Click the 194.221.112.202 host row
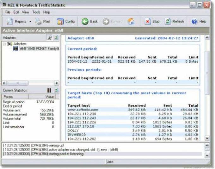This screenshot has height=169, width=215. point(133,139)
